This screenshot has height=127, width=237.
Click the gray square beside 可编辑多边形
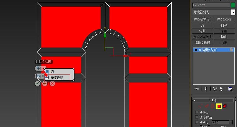pyautogui.click(x=231, y=50)
